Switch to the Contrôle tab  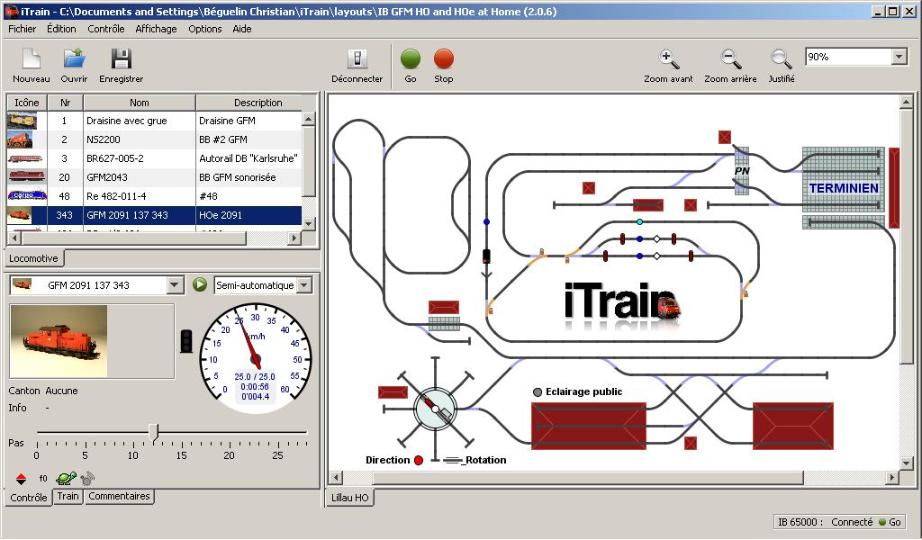pos(28,497)
